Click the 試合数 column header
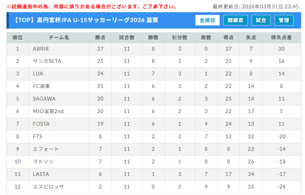305x195 pixels. point(127,38)
